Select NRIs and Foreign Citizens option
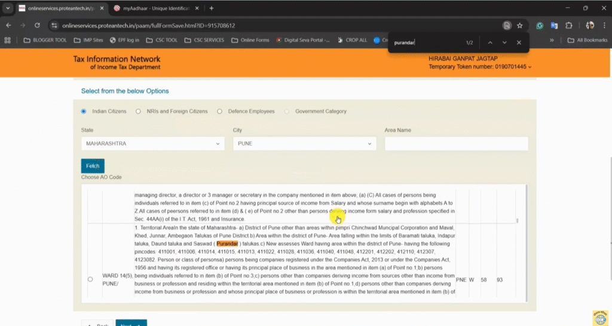This screenshot has height=326, width=612. [x=139, y=111]
